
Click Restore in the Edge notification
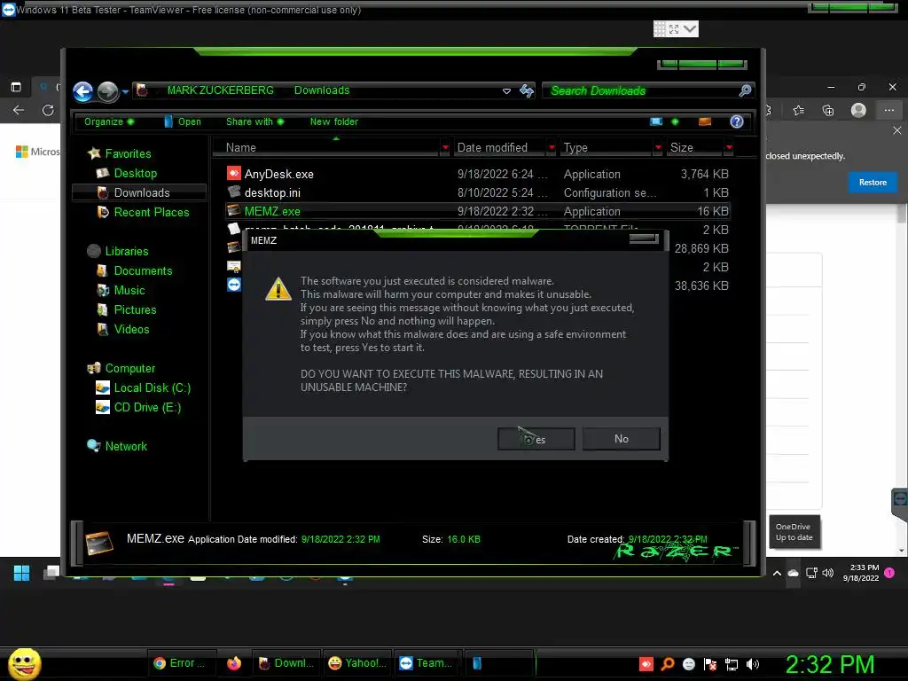click(x=873, y=183)
